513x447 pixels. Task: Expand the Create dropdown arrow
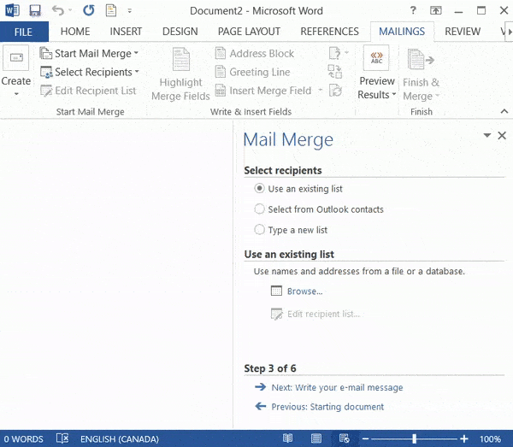pos(16,94)
